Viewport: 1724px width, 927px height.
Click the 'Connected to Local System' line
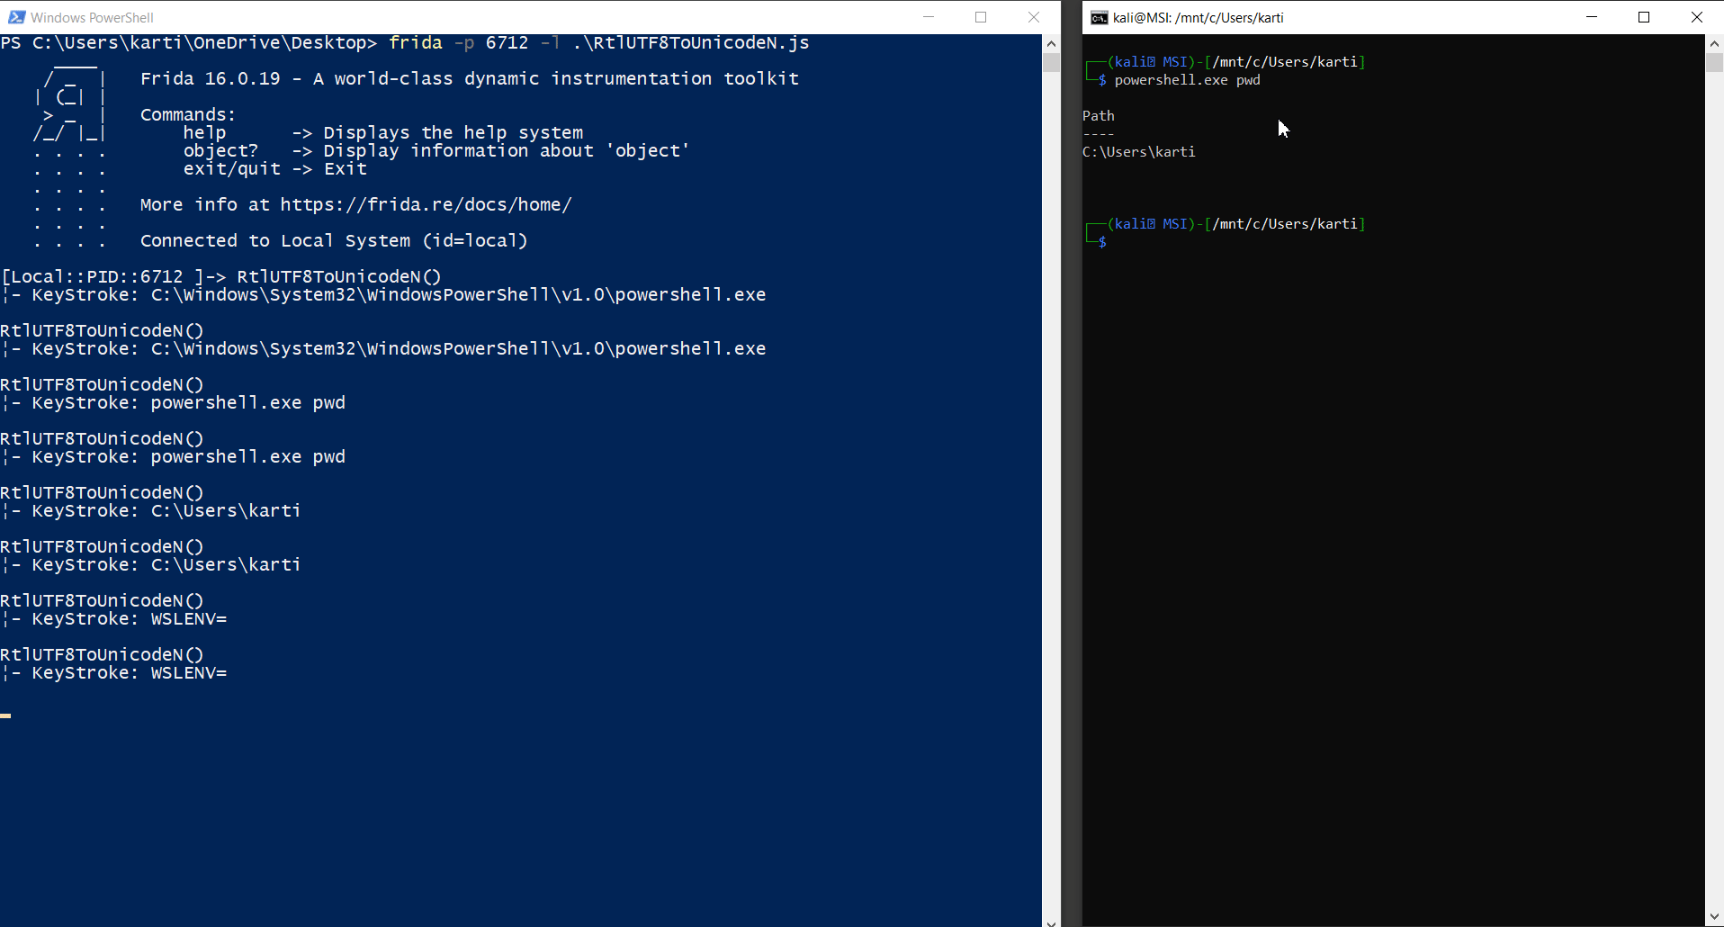[x=333, y=241]
